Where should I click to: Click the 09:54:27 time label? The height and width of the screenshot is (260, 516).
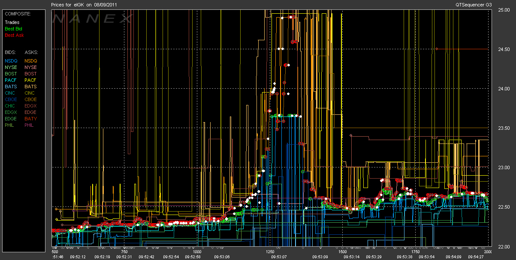tap(476, 257)
